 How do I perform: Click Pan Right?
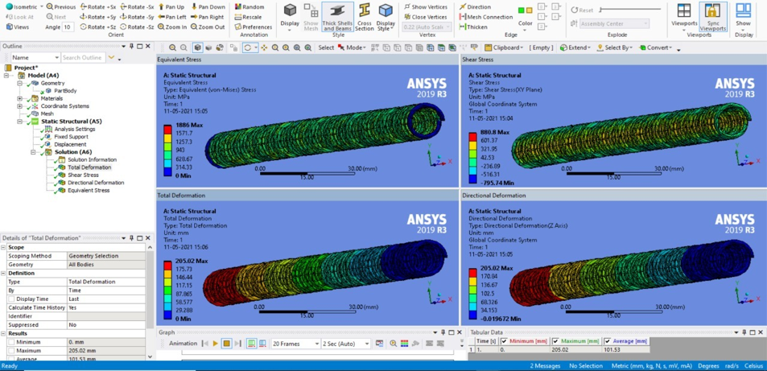(x=208, y=17)
